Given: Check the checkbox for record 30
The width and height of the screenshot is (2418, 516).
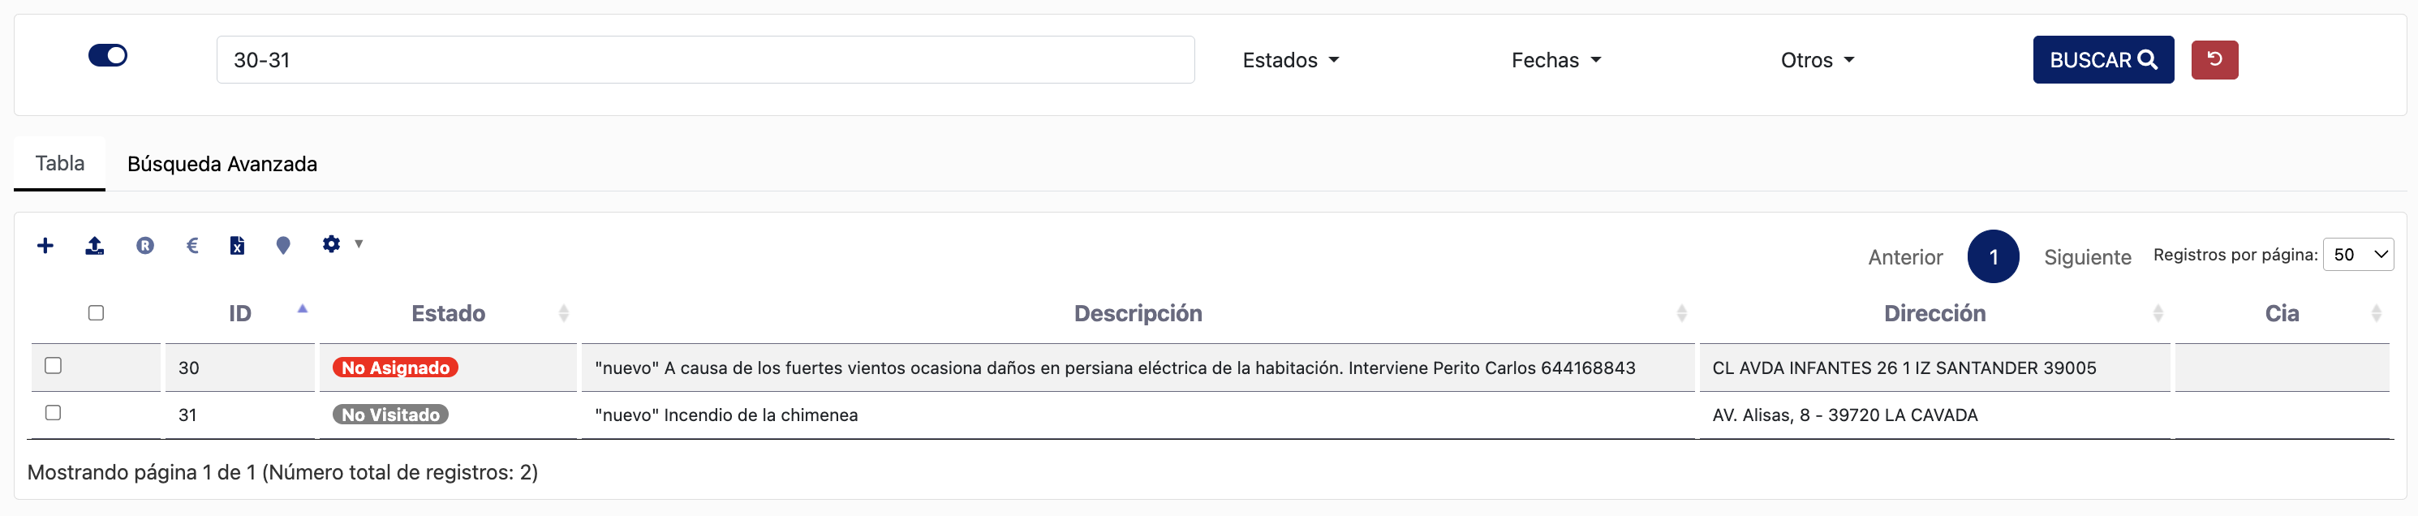Looking at the screenshot, I should click(x=54, y=365).
